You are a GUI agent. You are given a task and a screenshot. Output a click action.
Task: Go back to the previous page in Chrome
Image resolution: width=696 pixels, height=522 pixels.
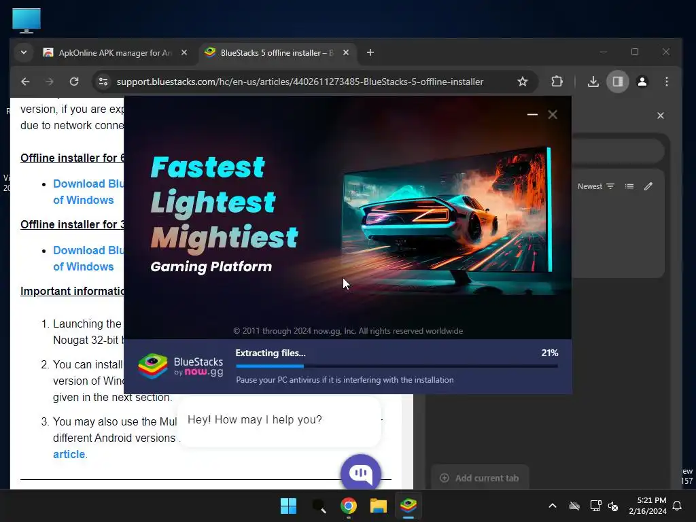25,82
